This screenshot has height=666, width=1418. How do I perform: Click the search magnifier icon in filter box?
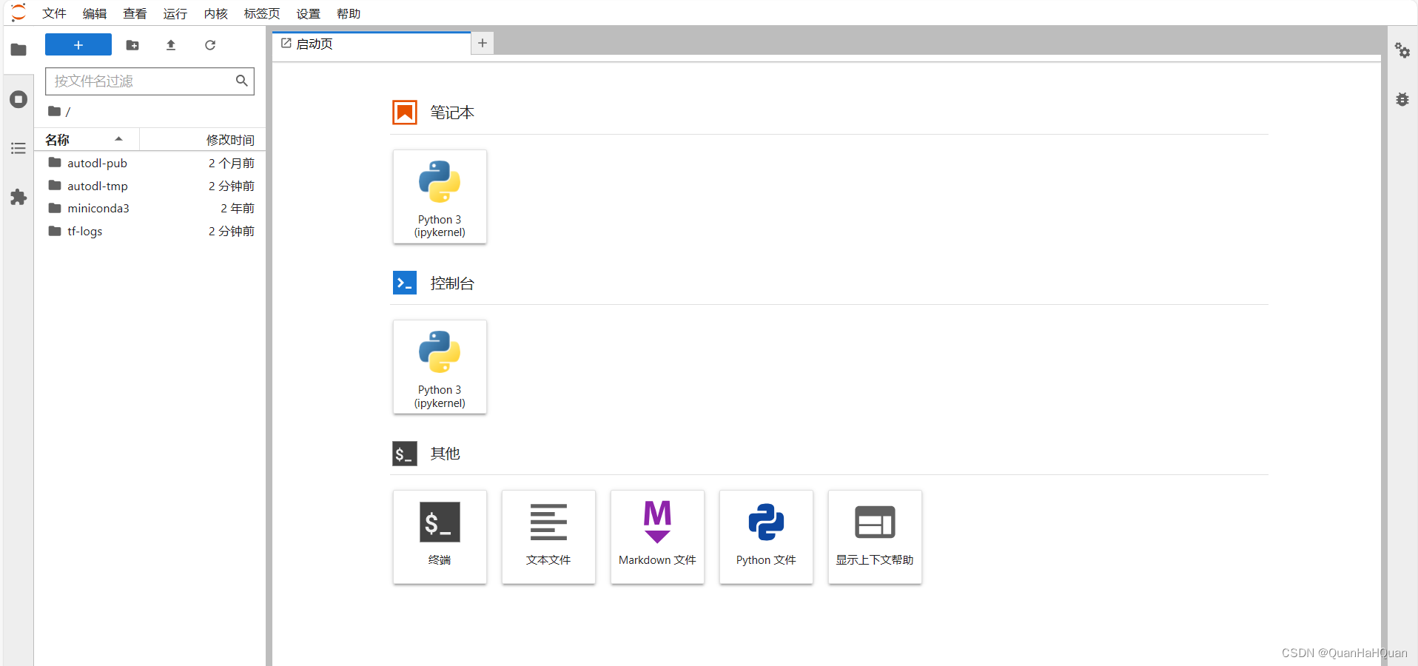(x=241, y=81)
